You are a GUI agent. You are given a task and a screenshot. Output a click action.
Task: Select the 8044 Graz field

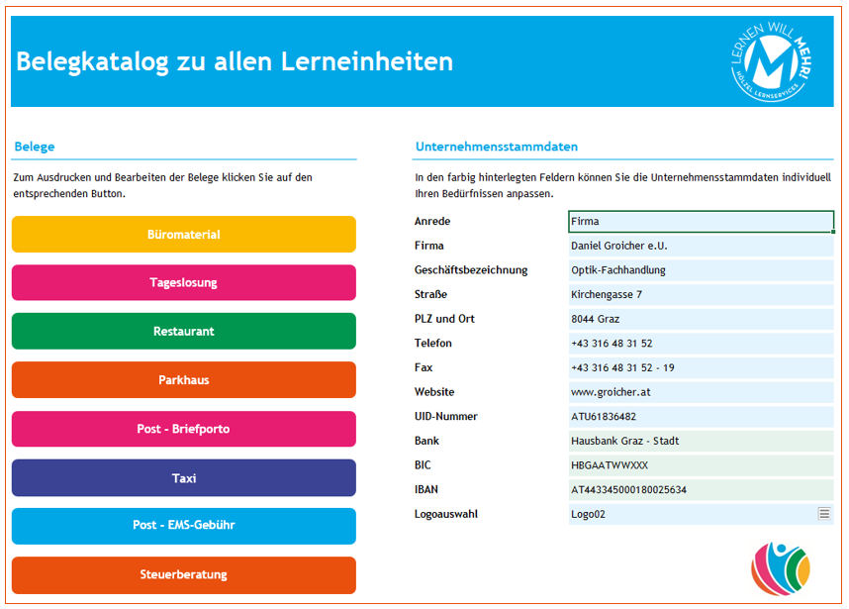pos(701,319)
